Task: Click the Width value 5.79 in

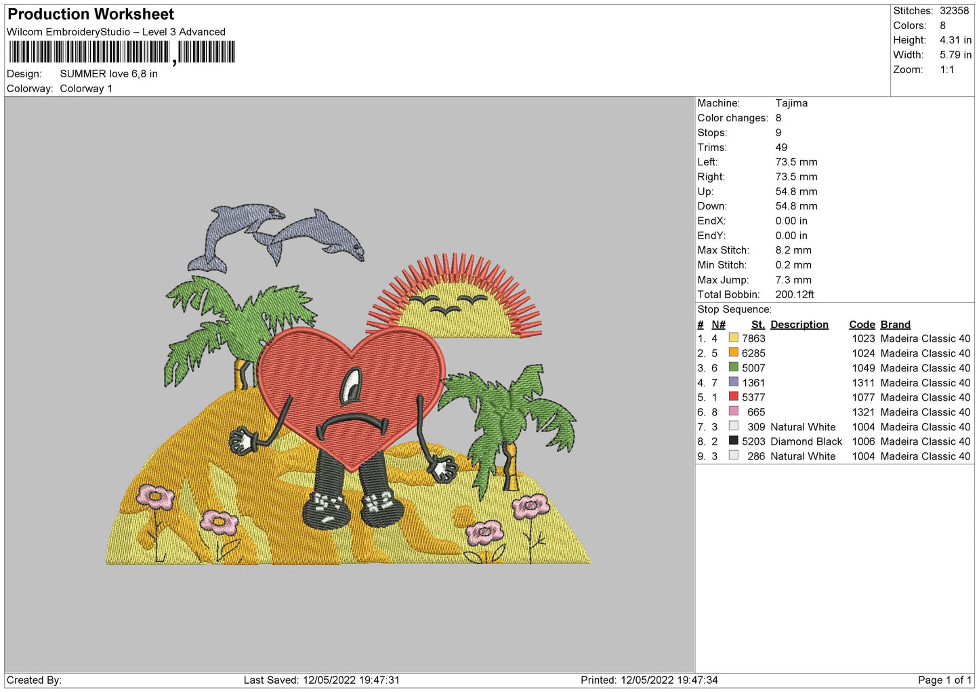Action: point(955,55)
